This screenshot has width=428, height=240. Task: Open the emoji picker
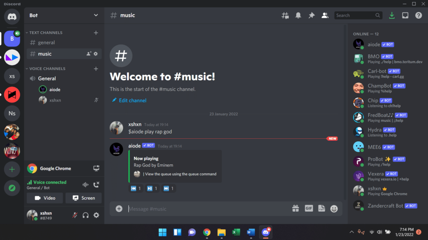tap(334, 208)
